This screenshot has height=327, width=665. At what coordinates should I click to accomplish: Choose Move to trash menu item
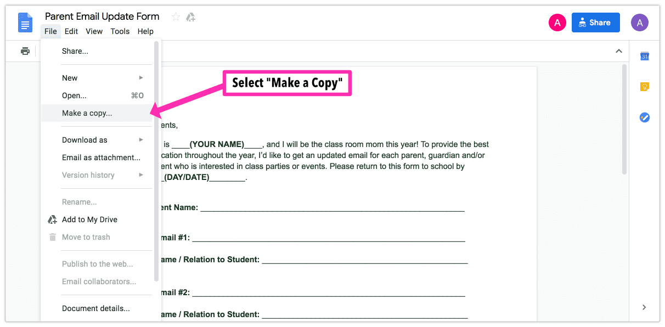(x=97, y=237)
